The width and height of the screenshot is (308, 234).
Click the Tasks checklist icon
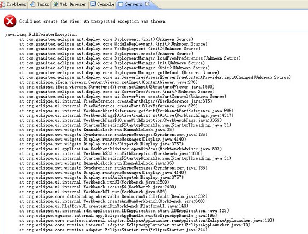tap(33, 4)
